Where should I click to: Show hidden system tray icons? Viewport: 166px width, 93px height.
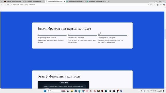click(139, 91)
